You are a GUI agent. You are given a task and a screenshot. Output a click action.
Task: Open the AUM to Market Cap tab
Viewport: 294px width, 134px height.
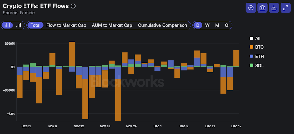[112, 25]
